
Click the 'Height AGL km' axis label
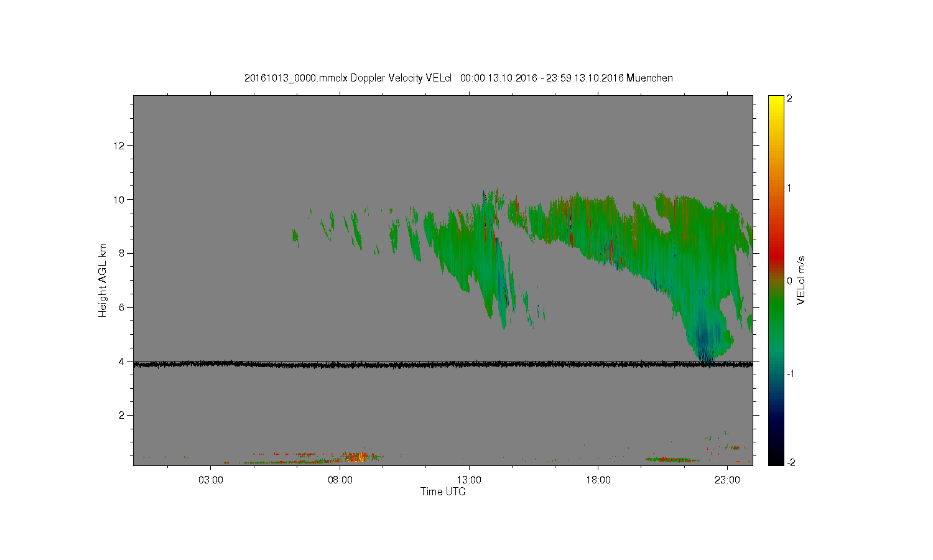pos(103,280)
